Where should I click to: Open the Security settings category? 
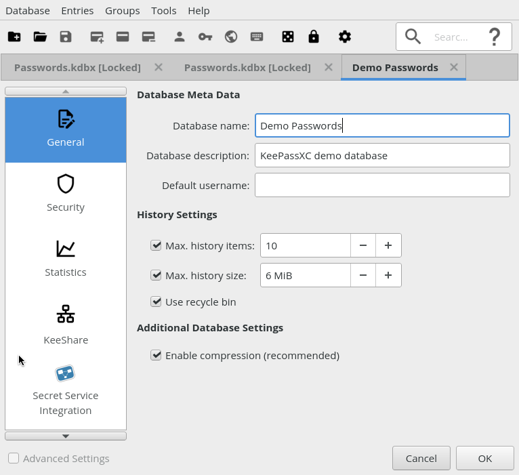point(66,194)
